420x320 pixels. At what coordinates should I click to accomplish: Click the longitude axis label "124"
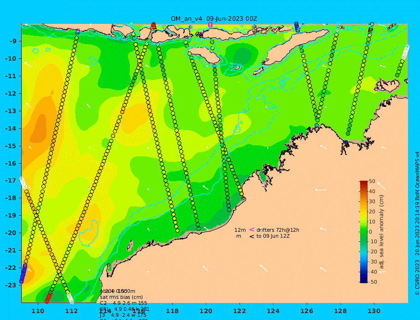[273, 311]
